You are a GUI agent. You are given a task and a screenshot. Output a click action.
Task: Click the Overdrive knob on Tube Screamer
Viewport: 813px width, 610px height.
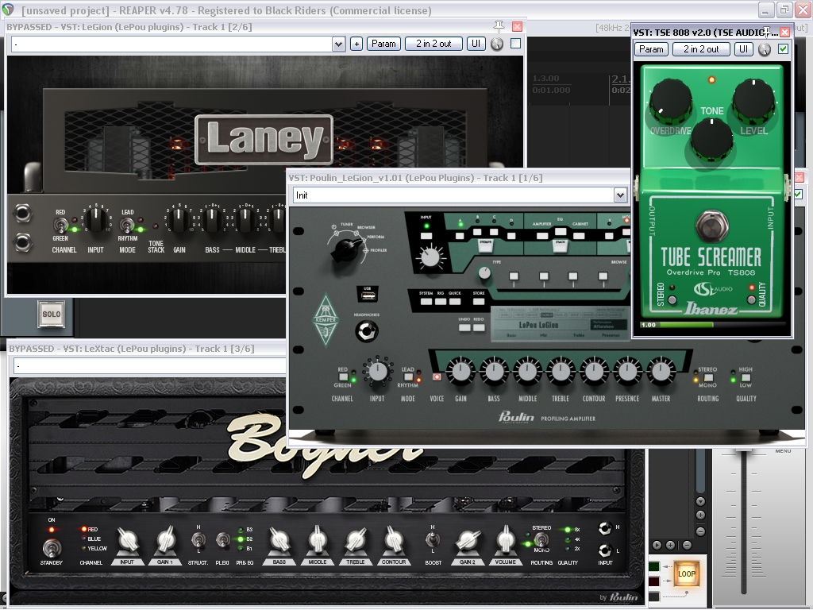[x=670, y=101]
